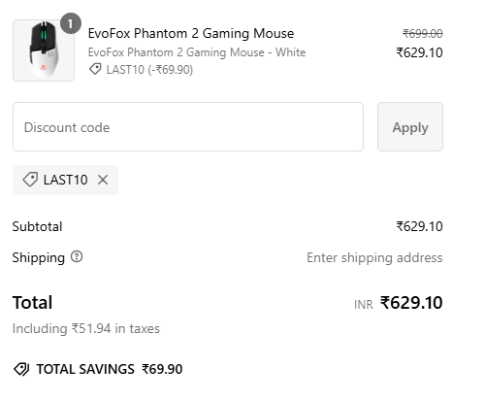Click the Subtotal amount ₹629.10
Image resolution: width=485 pixels, height=401 pixels.
[x=419, y=226]
